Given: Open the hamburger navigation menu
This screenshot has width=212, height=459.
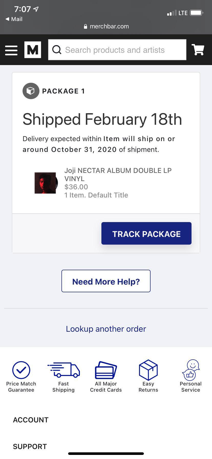Looking at the screenshot, I should coord(11,50).
